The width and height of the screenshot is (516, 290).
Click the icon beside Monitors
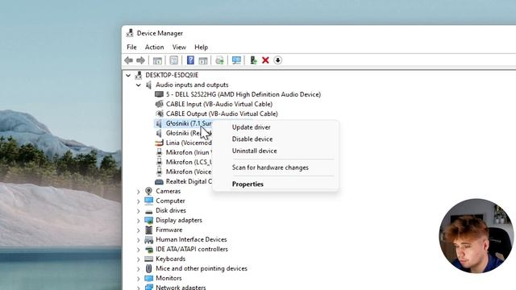pyautogui.click(x=148, y=278)
